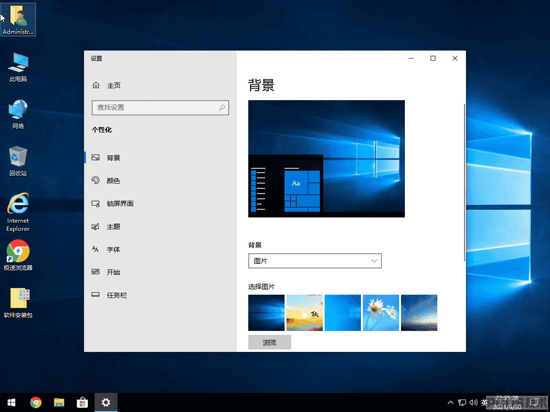Launch the browser pinned on the taskbar
The width and height of the screenshot is (550, 412).
pos(35,402)
